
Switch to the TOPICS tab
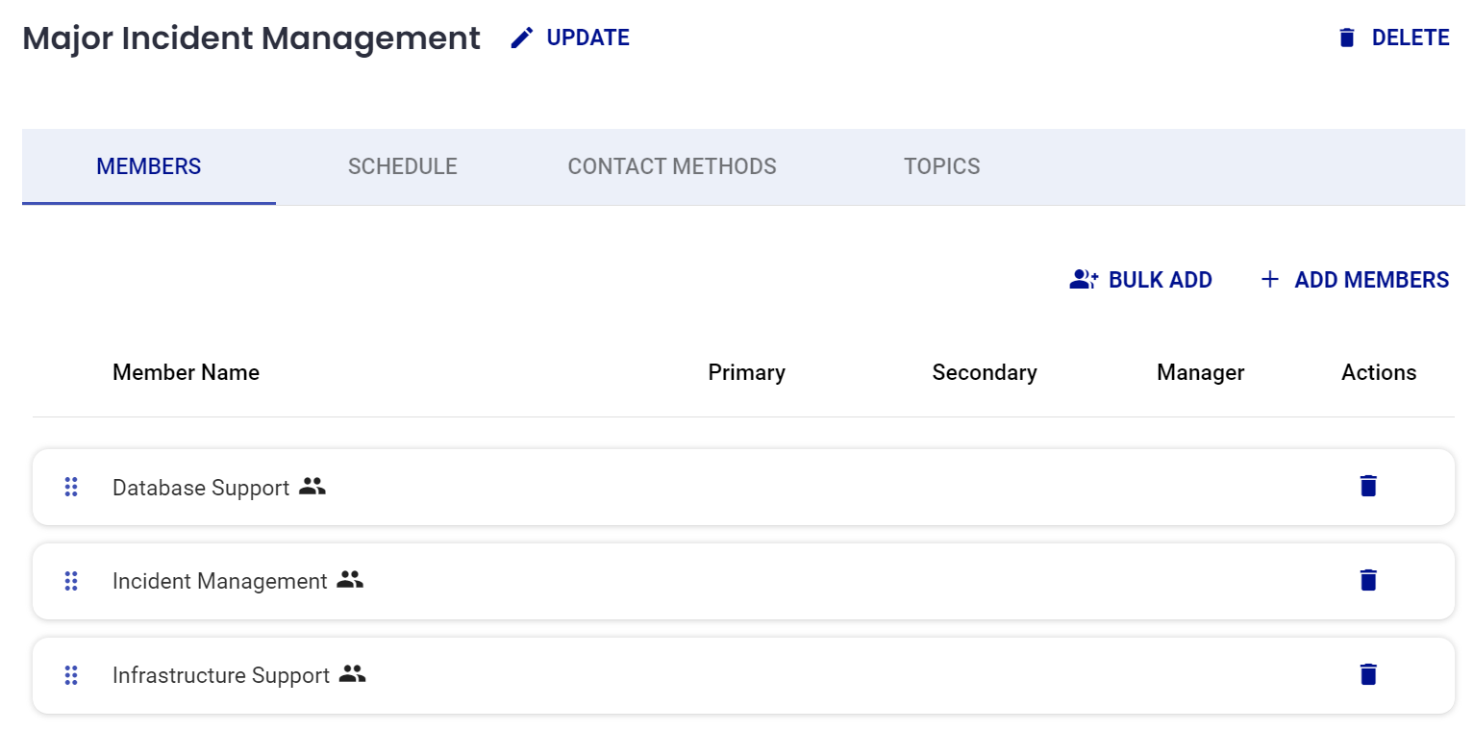(941, 166)
